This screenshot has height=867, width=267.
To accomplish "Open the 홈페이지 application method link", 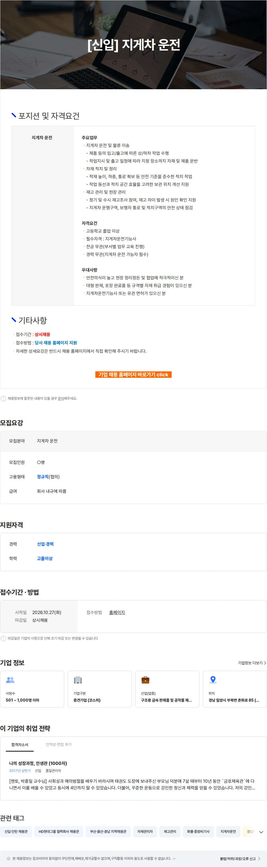I will pos(117,612).
